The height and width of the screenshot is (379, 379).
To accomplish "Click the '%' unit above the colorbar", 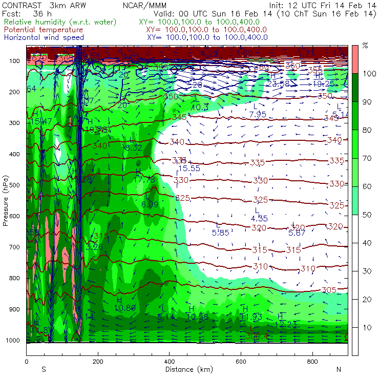I will [x=365, y=45].
